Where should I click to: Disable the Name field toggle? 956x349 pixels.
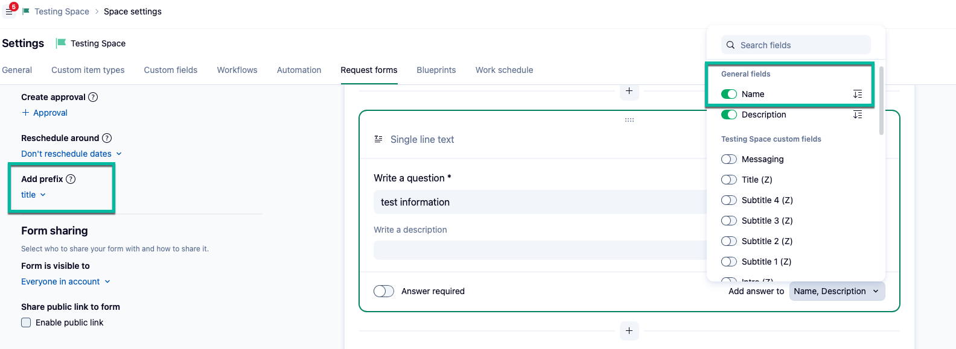[x=729, y=94]
